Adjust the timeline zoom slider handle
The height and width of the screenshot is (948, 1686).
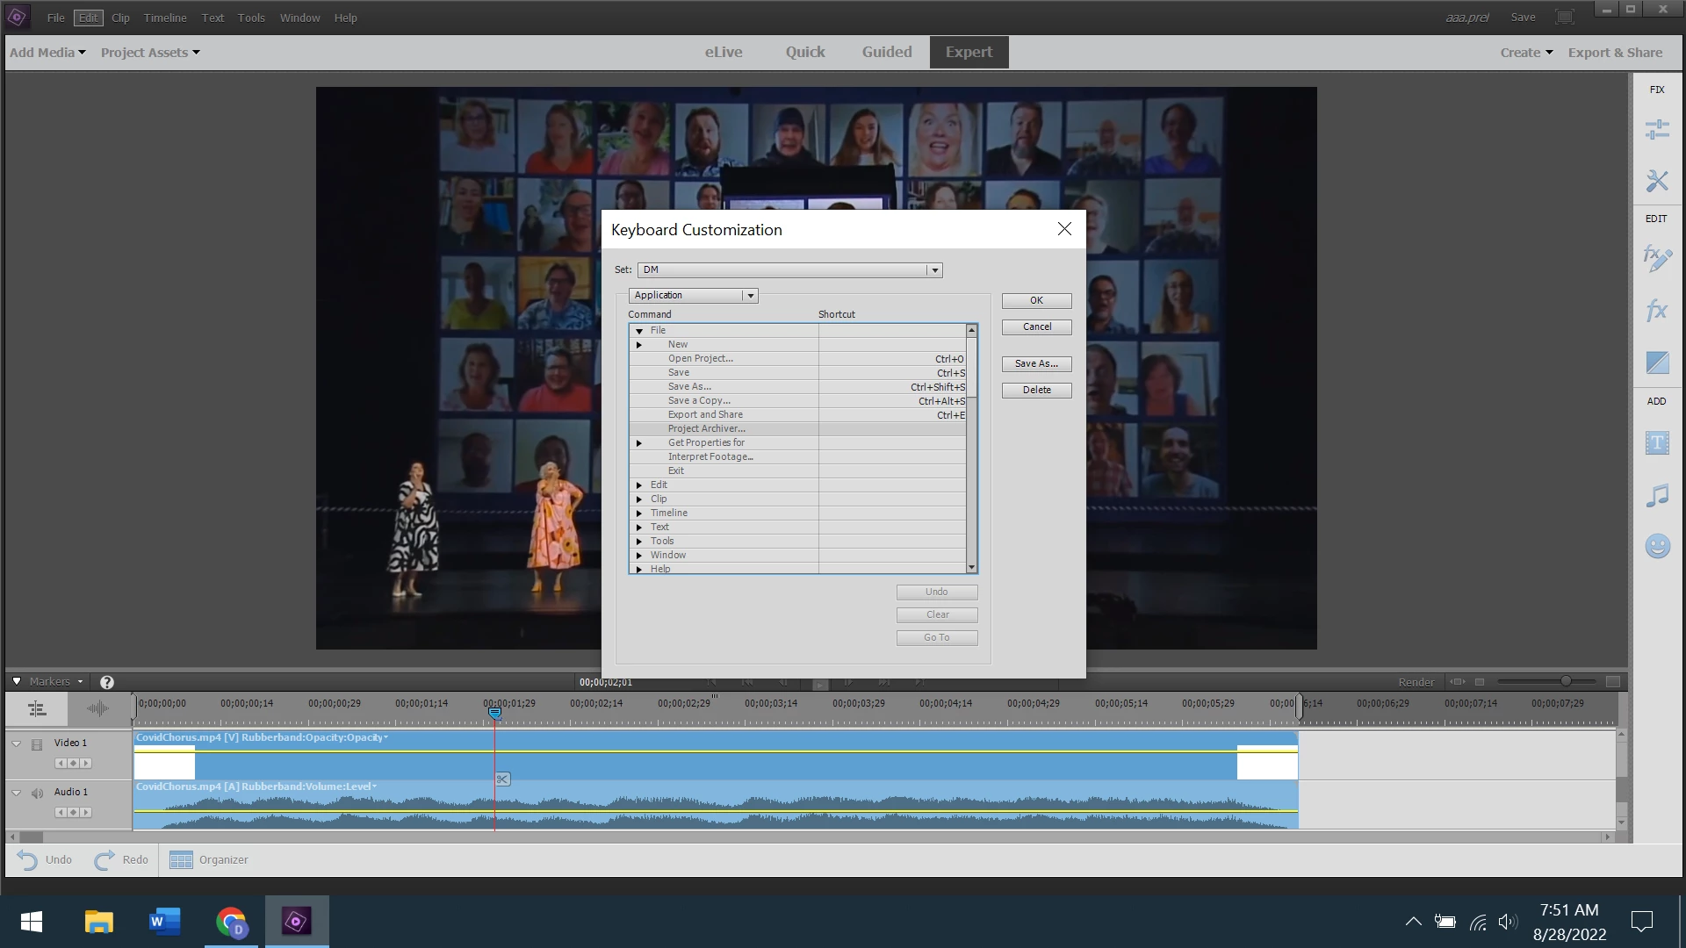pyautogui.click(x=1566, y=682)
